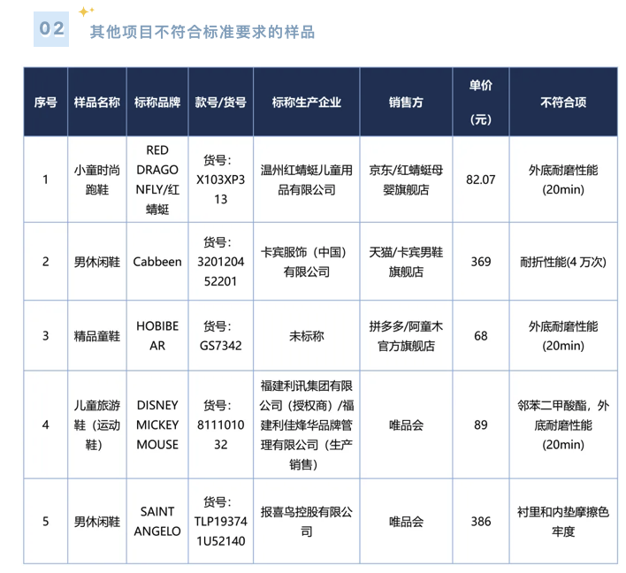Click brand cell HOBIBEAR

pyautogui.click(x=157, y=336)
